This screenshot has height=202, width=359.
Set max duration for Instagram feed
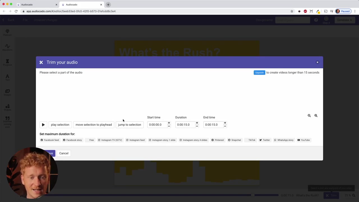tap(135, 140)
